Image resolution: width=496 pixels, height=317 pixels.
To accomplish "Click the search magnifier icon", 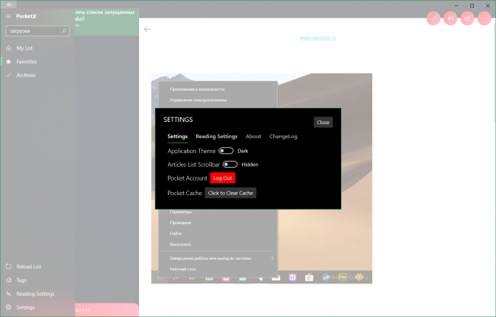I will tap(64, 31).
